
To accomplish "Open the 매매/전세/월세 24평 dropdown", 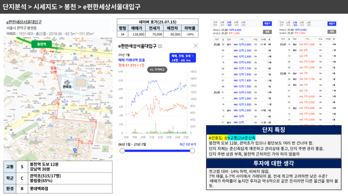I will click(183, 58).
